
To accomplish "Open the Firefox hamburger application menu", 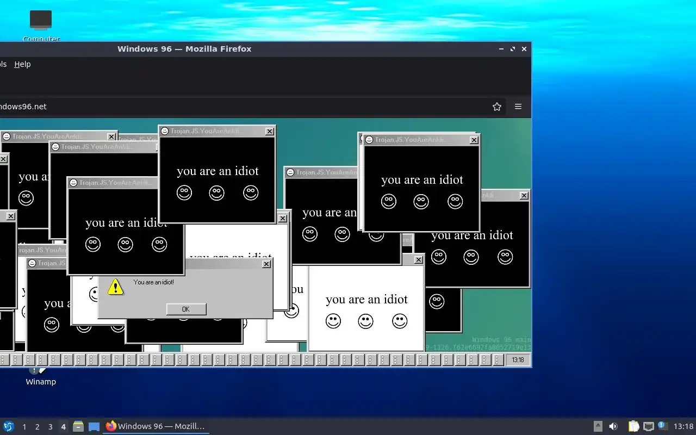I will (518, 107).
